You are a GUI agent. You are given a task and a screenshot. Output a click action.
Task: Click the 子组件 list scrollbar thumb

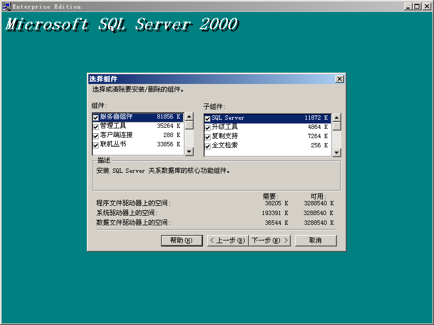click(x=336, y=126)
